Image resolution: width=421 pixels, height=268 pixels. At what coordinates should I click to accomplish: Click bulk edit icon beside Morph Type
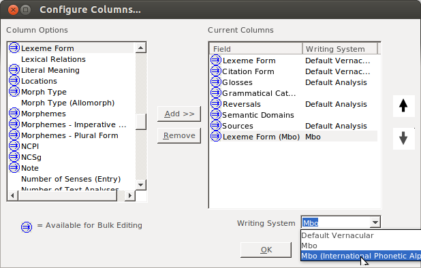coord(14,91)
